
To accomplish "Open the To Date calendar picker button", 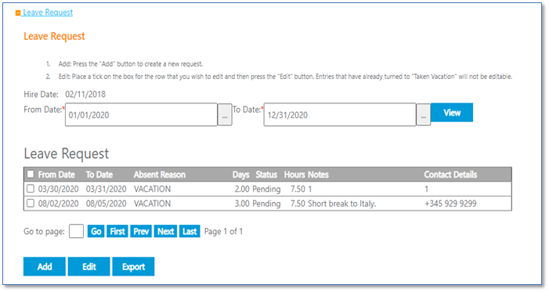I will (x=424, y=114).
